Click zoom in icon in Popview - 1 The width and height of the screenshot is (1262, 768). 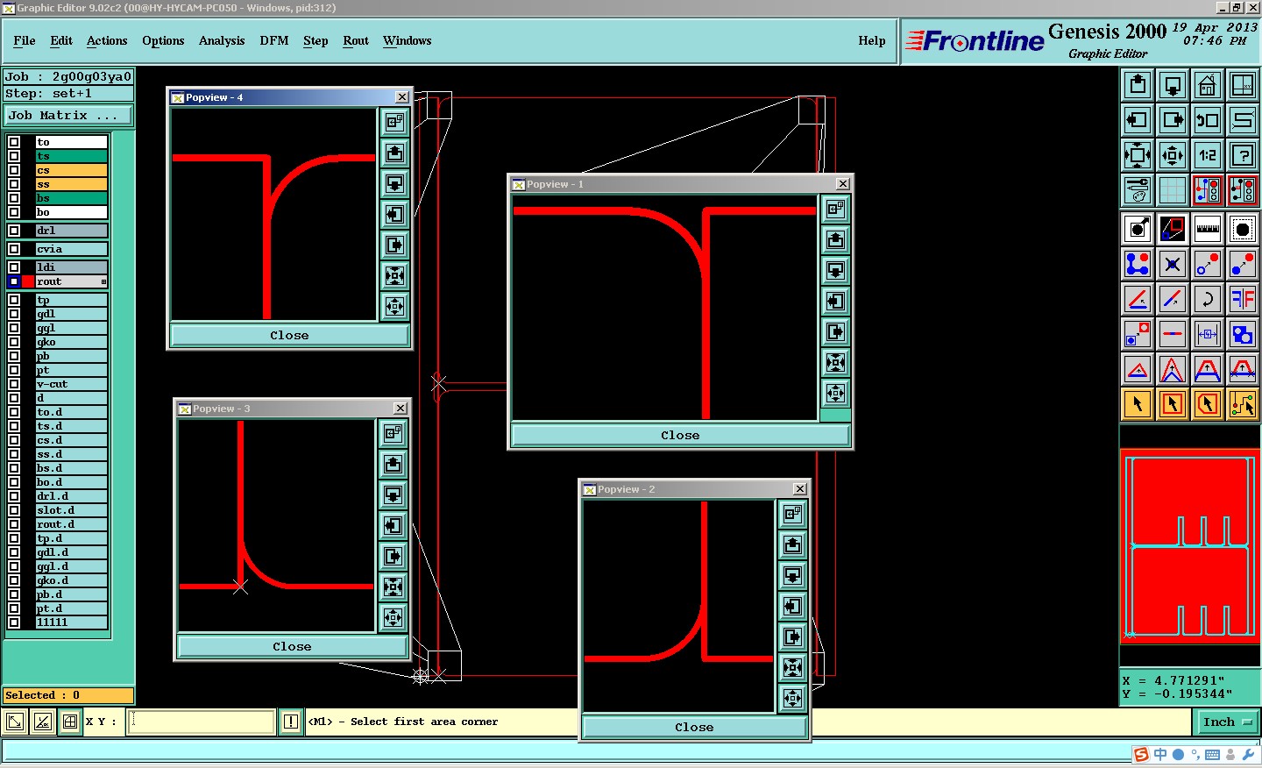point(836,362)
